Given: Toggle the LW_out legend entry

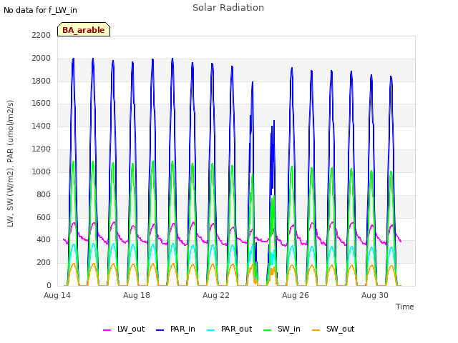Looking at the screenshot, I should pyautogui.click(x=124, y=329).
